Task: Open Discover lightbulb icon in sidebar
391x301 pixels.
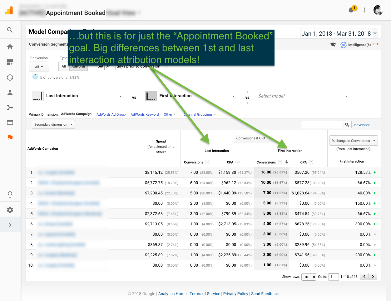Action: 10,194
